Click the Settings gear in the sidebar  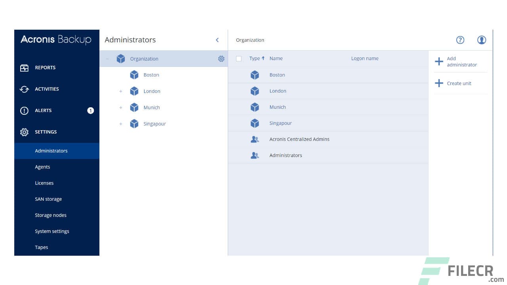[x=24, y=132]
